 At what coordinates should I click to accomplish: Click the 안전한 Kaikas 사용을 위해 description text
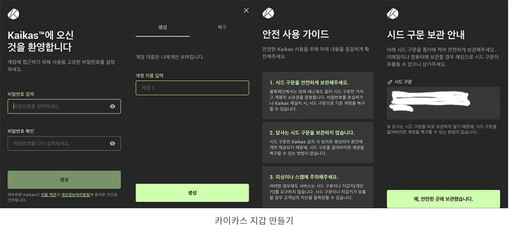316,53
